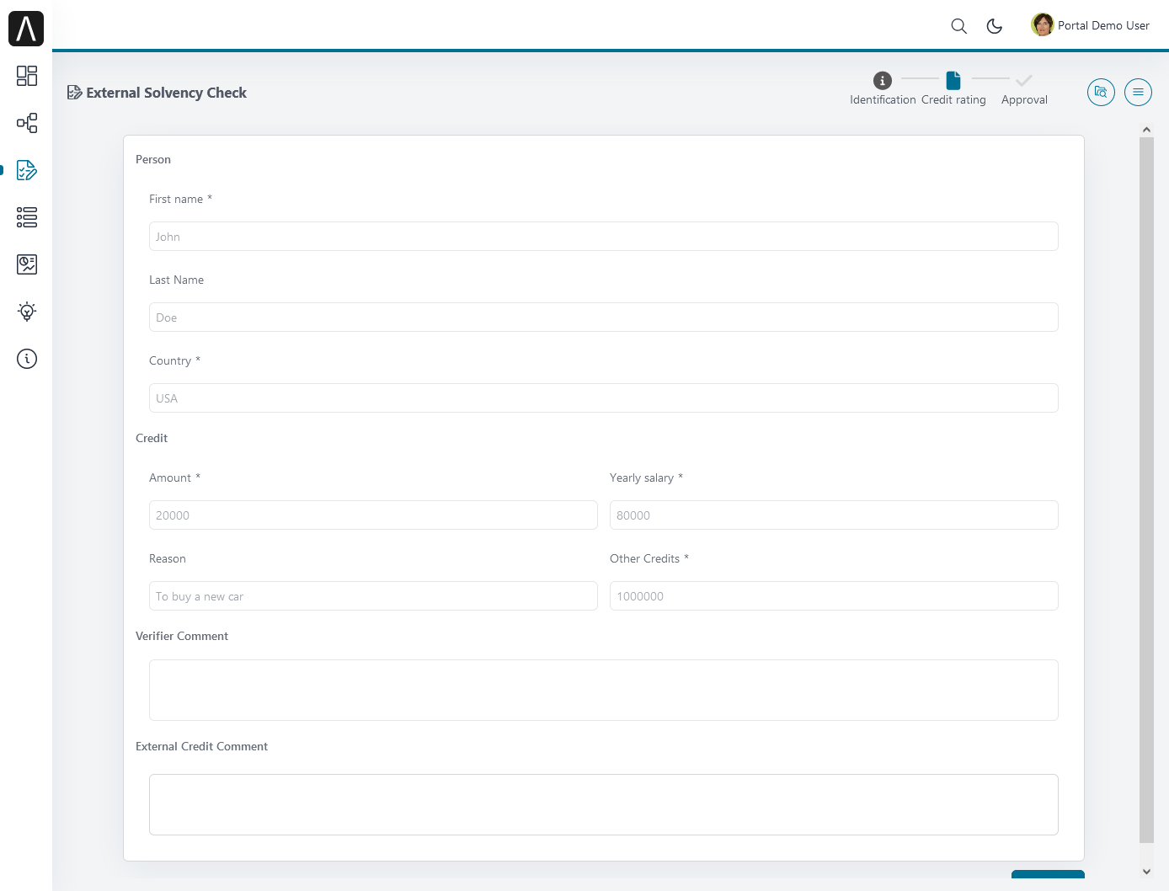Viewport: 1169px width, 891px height.
Task: Click the Credit section label
Action: [x=152, y=438]
